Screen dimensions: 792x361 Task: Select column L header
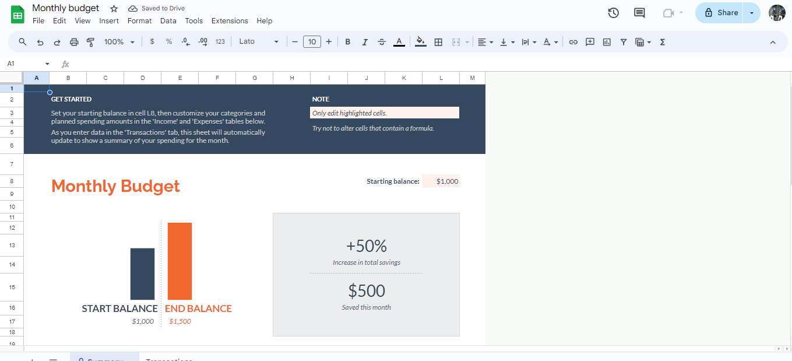pyautogui.click(x=441, y=78)
